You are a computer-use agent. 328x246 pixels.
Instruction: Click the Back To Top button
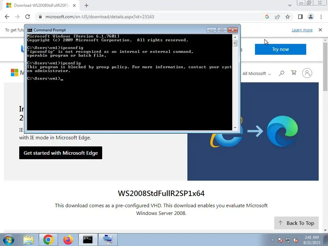(x=296, y=223)
